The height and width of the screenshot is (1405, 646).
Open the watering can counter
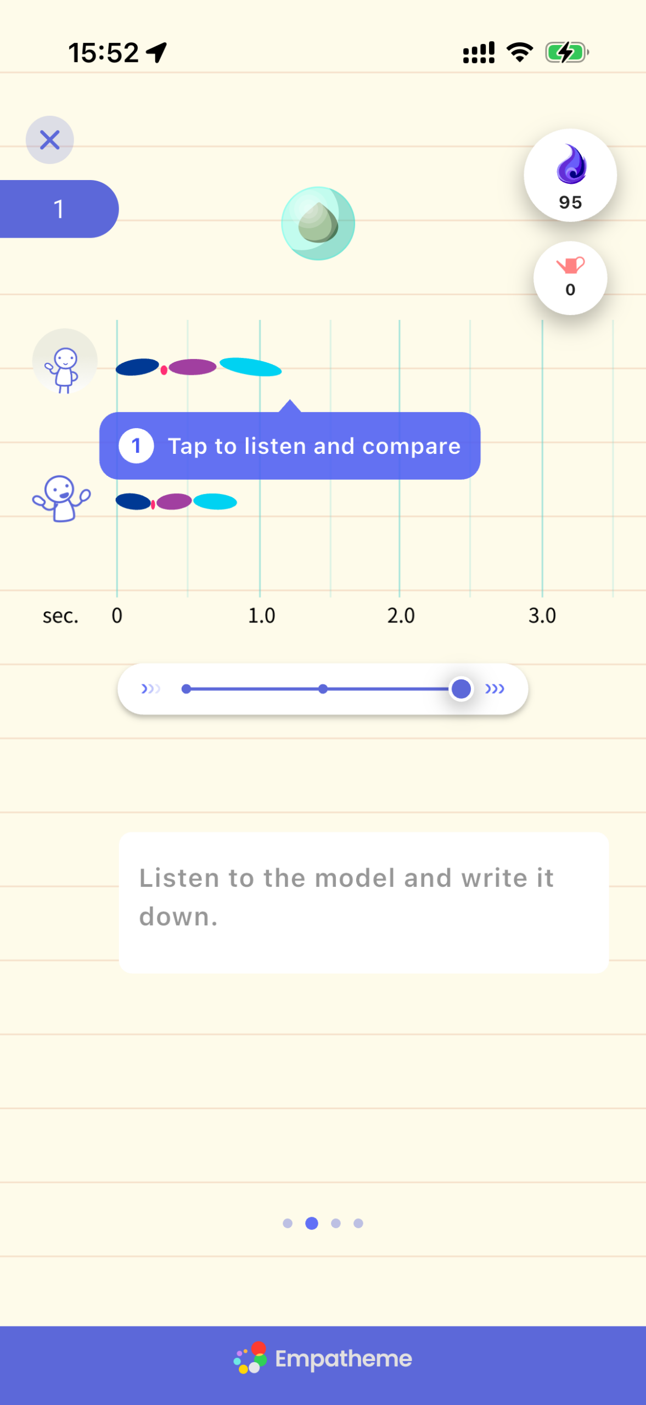570,278
